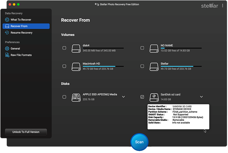Click the Macintosh HD volume name
This screenshot has width=228, height=153.
pyautogui.click(x=91, y=64)
